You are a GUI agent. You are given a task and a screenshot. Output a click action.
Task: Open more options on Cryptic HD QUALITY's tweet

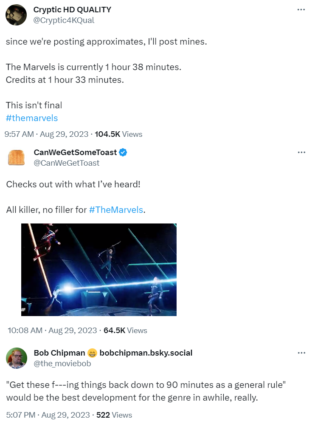pyautogui.click(x=301, y=10)
